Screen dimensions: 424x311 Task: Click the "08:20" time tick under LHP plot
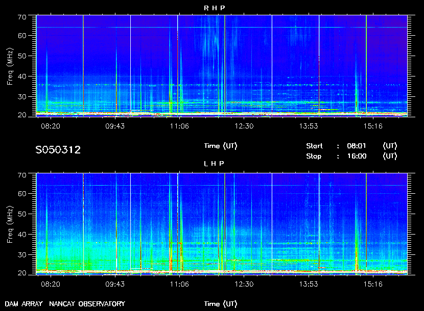50,284
